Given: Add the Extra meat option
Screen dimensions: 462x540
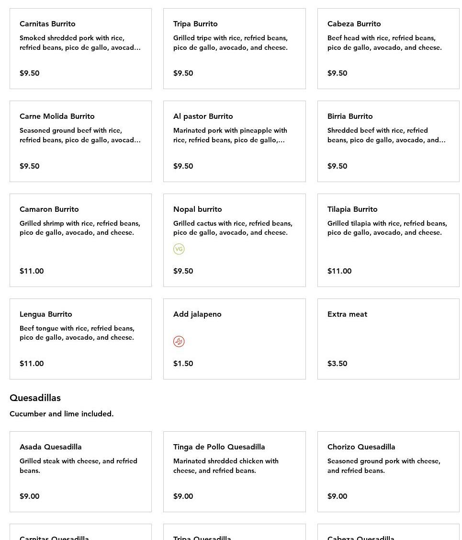Looking at the screenshot, I should [388, 339].
